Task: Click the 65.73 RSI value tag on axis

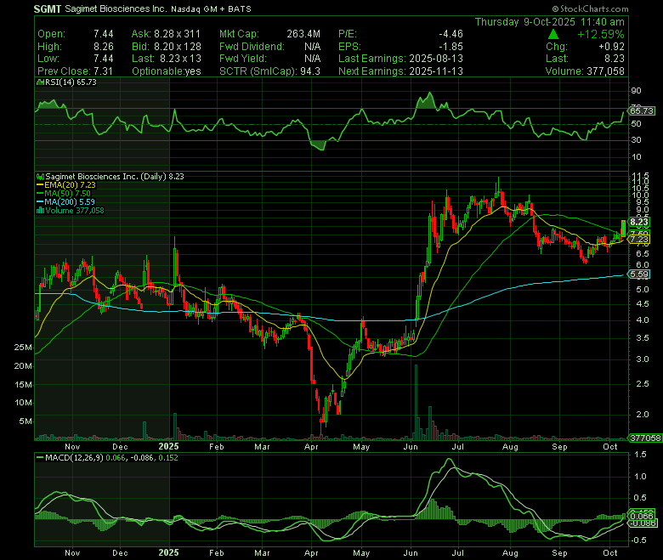Action: (x=642, y=111)
